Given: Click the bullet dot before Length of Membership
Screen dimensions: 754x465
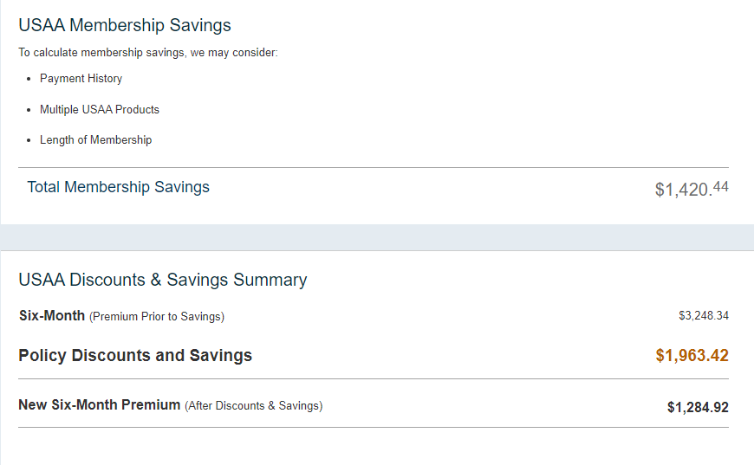Looking at the screenshot, I should 29,140.
